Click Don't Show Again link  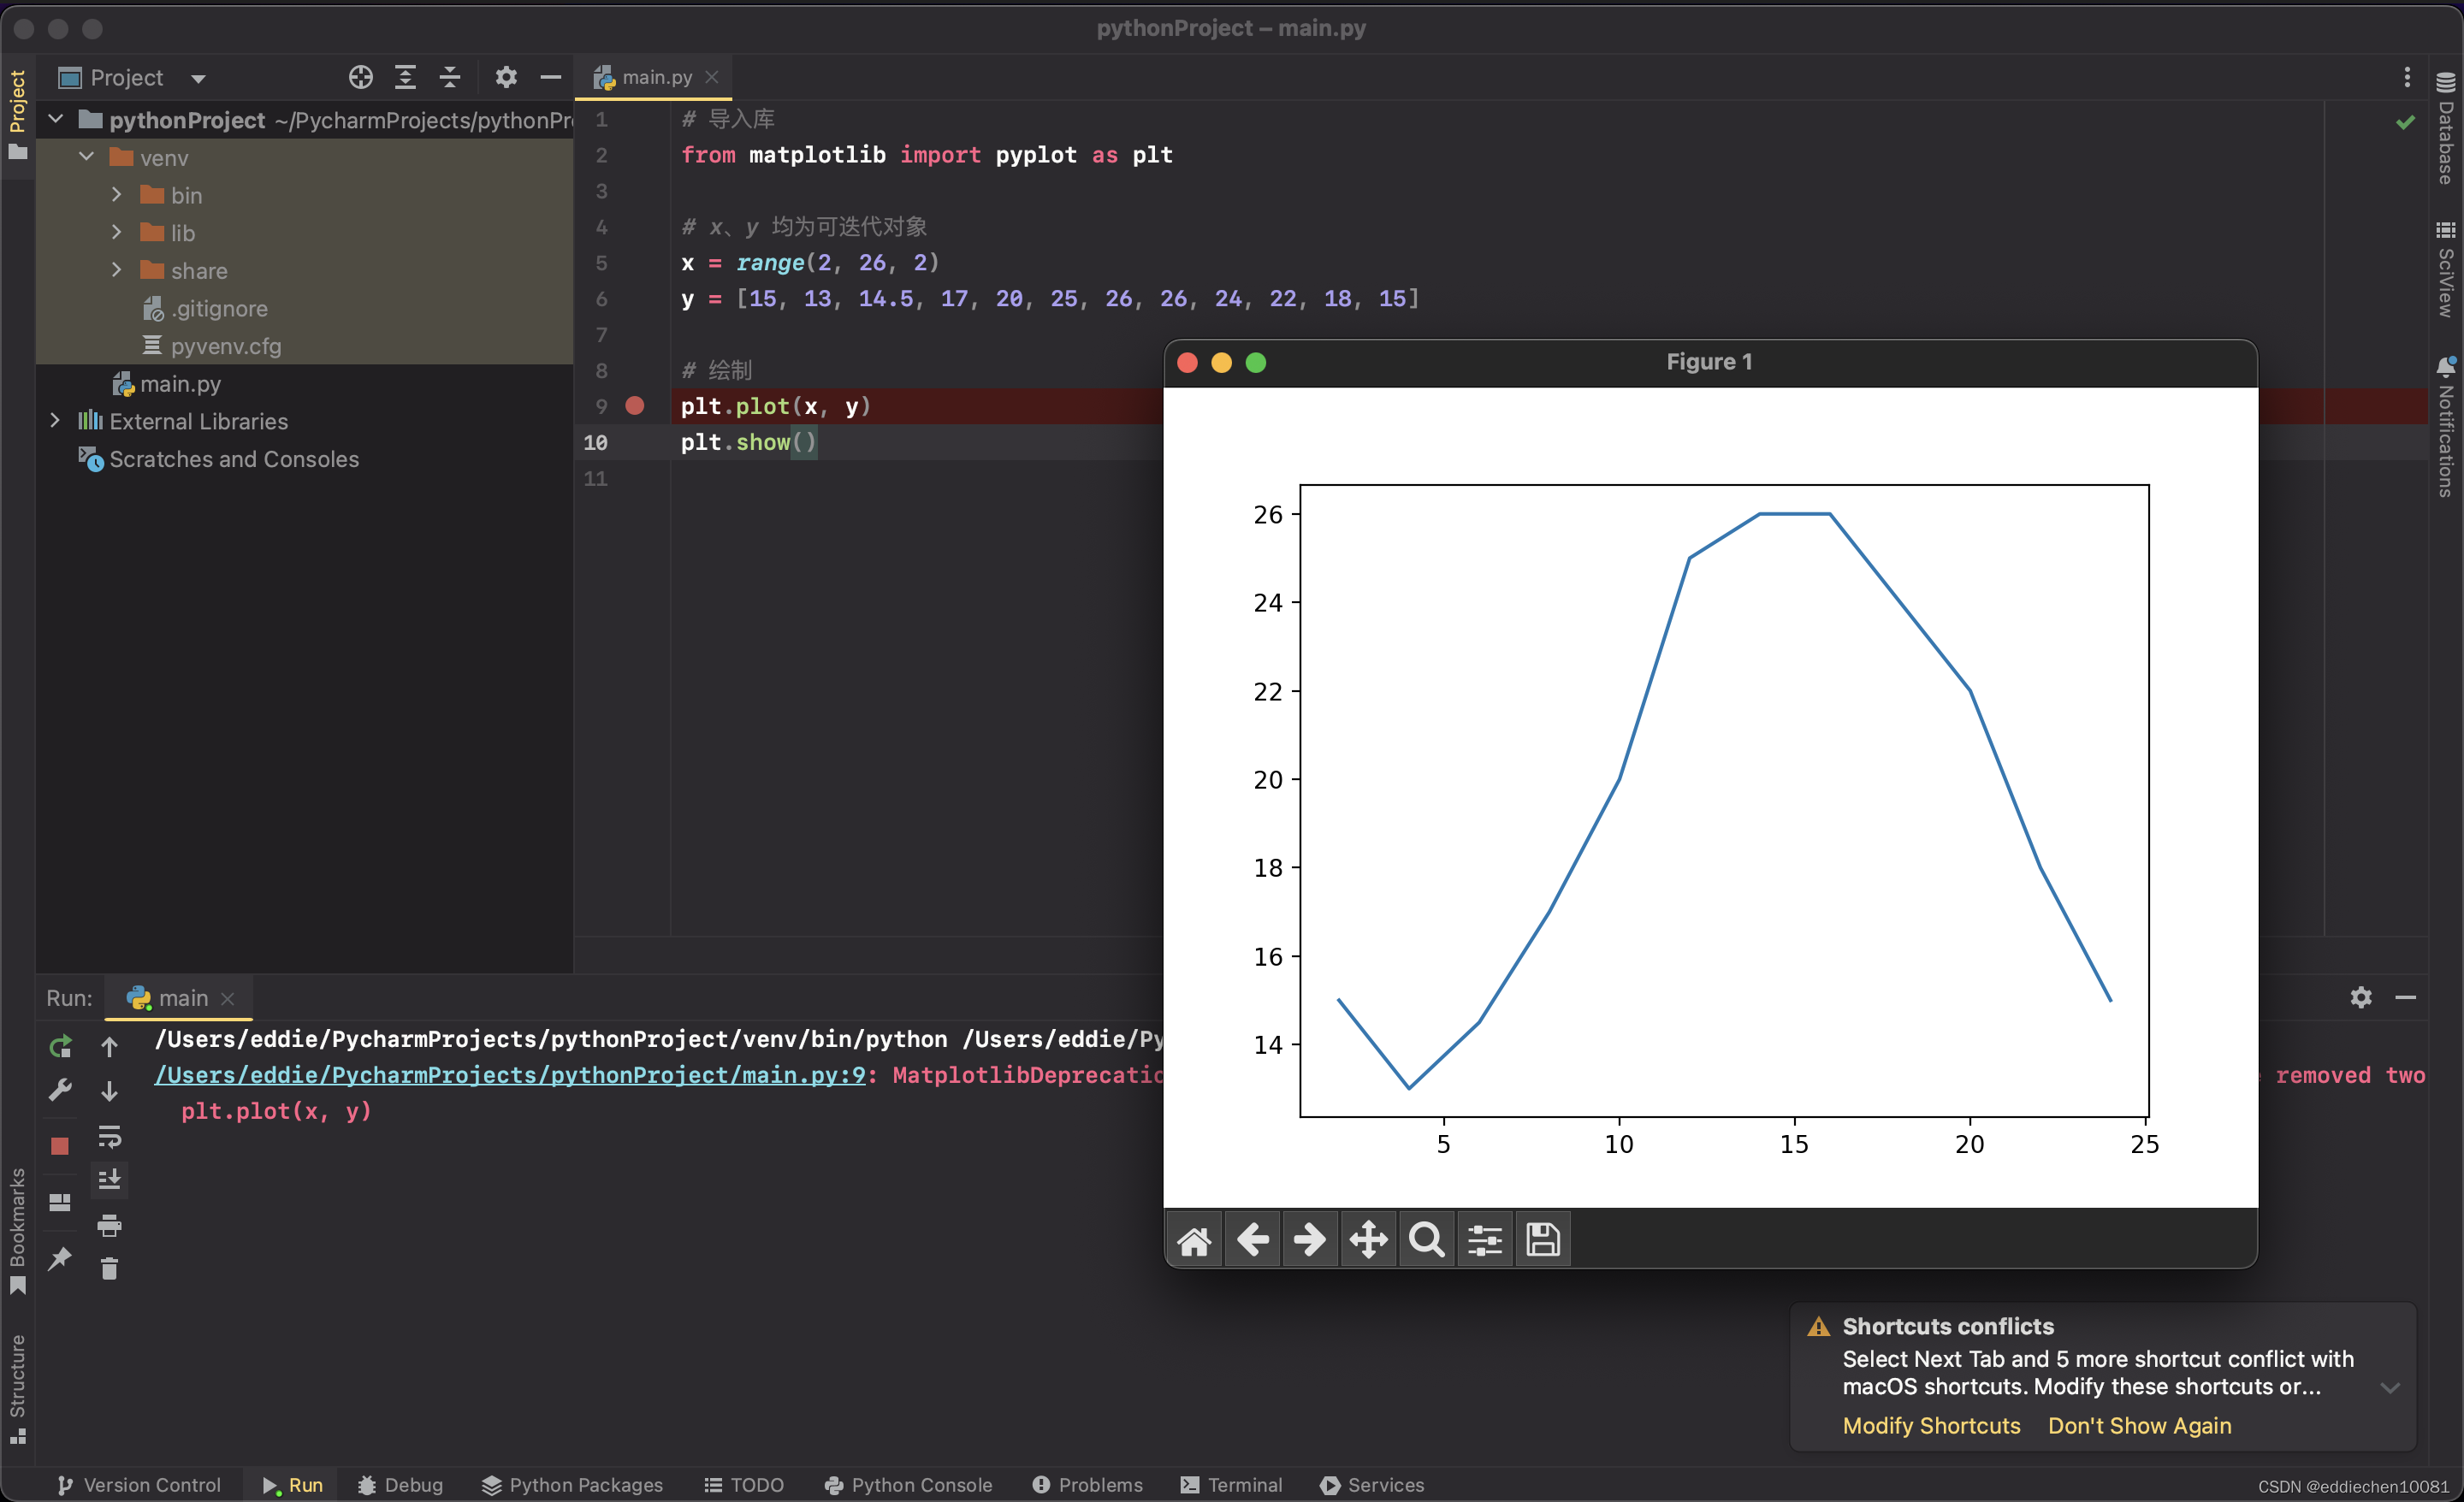pyautogui.click(x=2139, y=1426)
